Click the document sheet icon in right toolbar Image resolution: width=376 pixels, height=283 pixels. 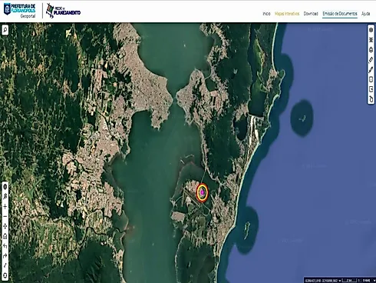click(x=371, y=79)
